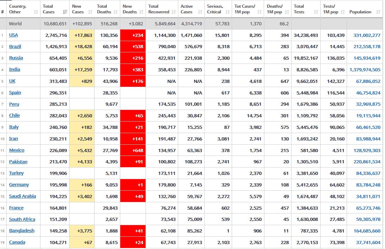Open the Brazil country page
385x249 pixels.
coord(15,47)
